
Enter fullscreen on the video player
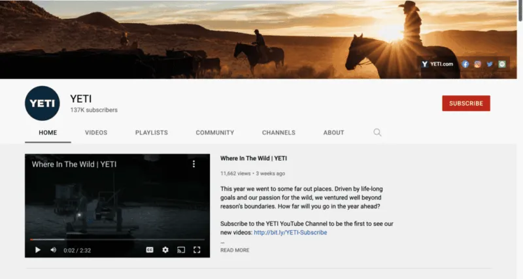[197, 250]
